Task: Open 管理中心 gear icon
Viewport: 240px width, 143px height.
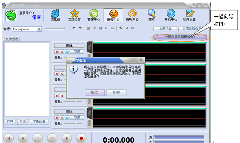Action: tap(93, 15)
